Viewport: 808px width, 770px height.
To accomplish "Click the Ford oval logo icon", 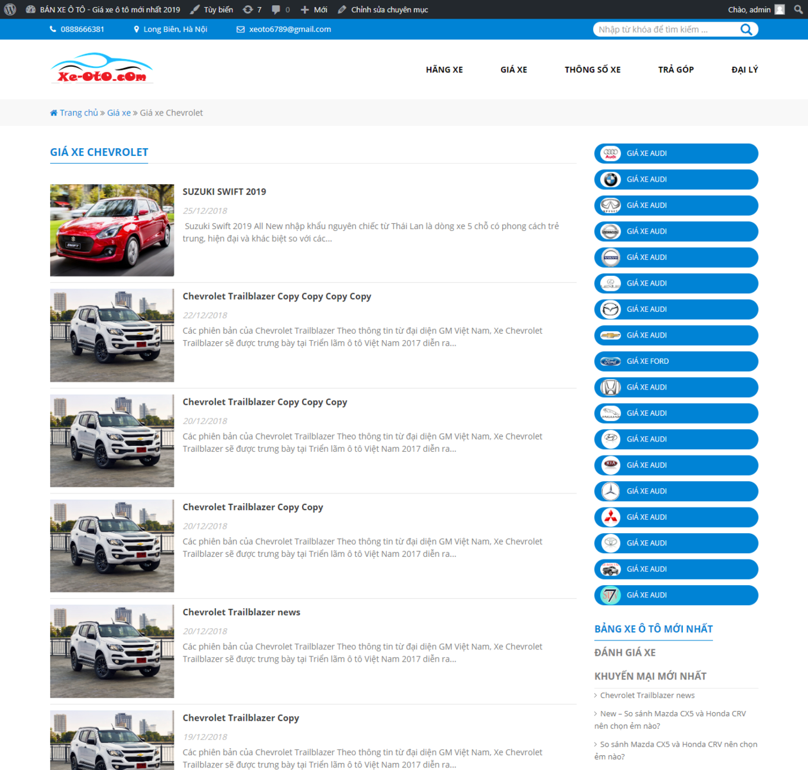I will coord(610,361).
